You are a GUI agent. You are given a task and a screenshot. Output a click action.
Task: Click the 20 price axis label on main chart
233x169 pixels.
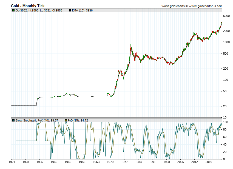(225, 106)
